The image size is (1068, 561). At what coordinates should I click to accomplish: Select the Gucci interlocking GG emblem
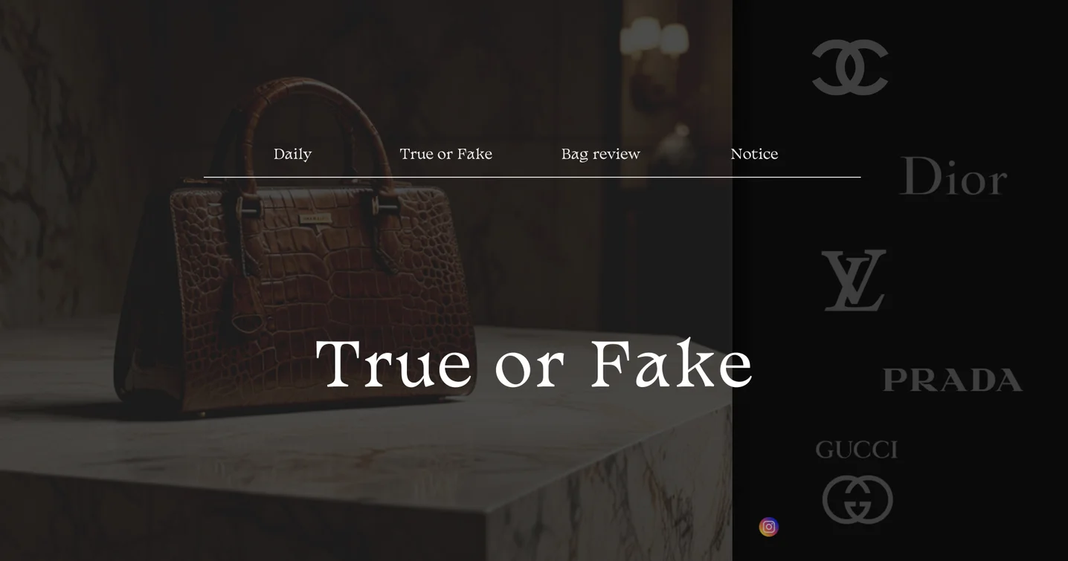tap(858, 499)
